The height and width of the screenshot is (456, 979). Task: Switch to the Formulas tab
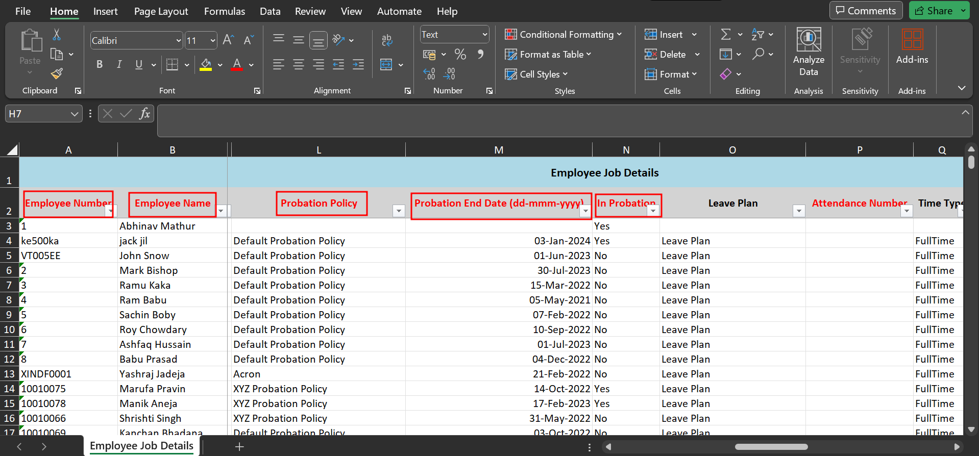[x=224, y=11]
